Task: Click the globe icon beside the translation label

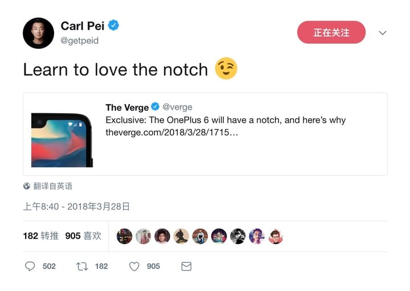Action: coord(26,186)
